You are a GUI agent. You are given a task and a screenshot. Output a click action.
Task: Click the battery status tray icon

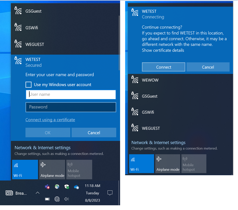coord(47,199)
